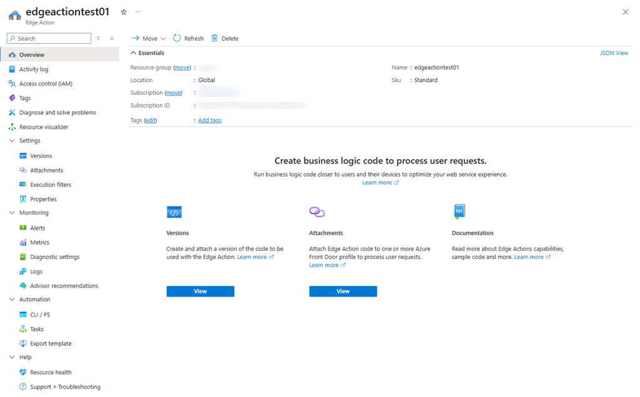Click the Add tags link
This screenshot has height=397, width=640.
pyautogui.click(x=210, y=120)
